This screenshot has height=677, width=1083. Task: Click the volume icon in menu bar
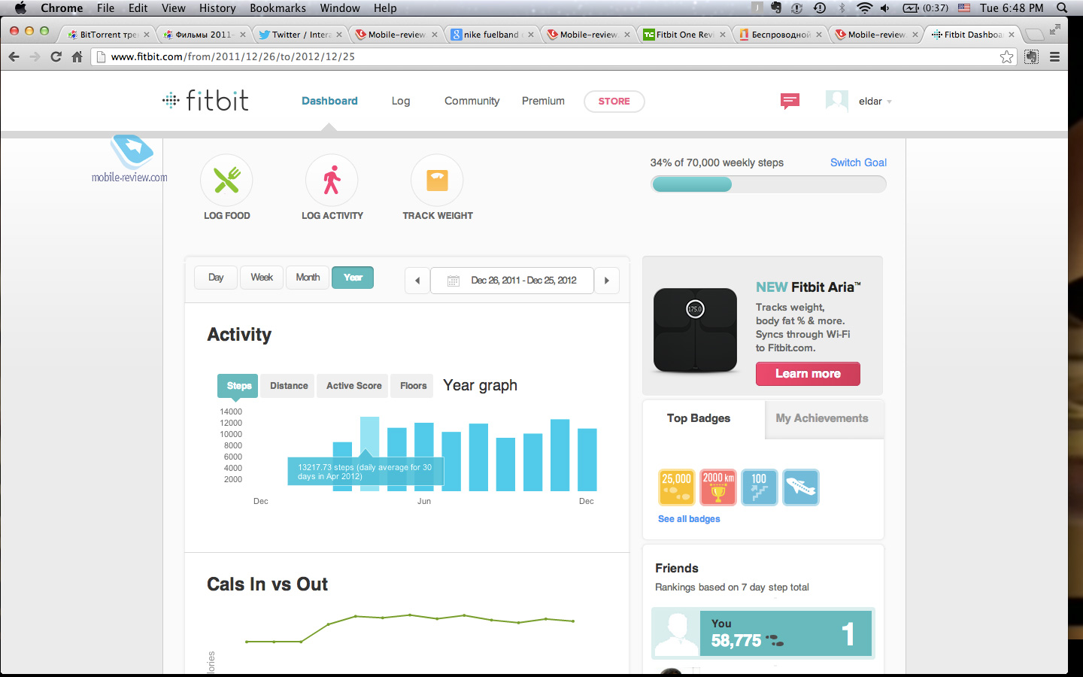pyautogui.click(x=885, y=8)
